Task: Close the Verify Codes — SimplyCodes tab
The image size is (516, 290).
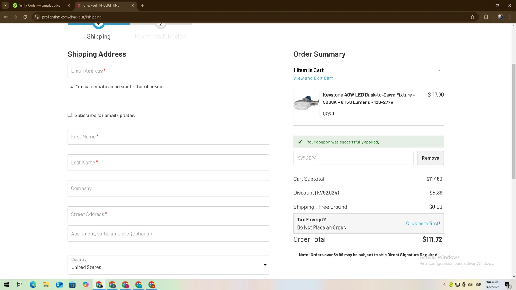Action: 69,5
